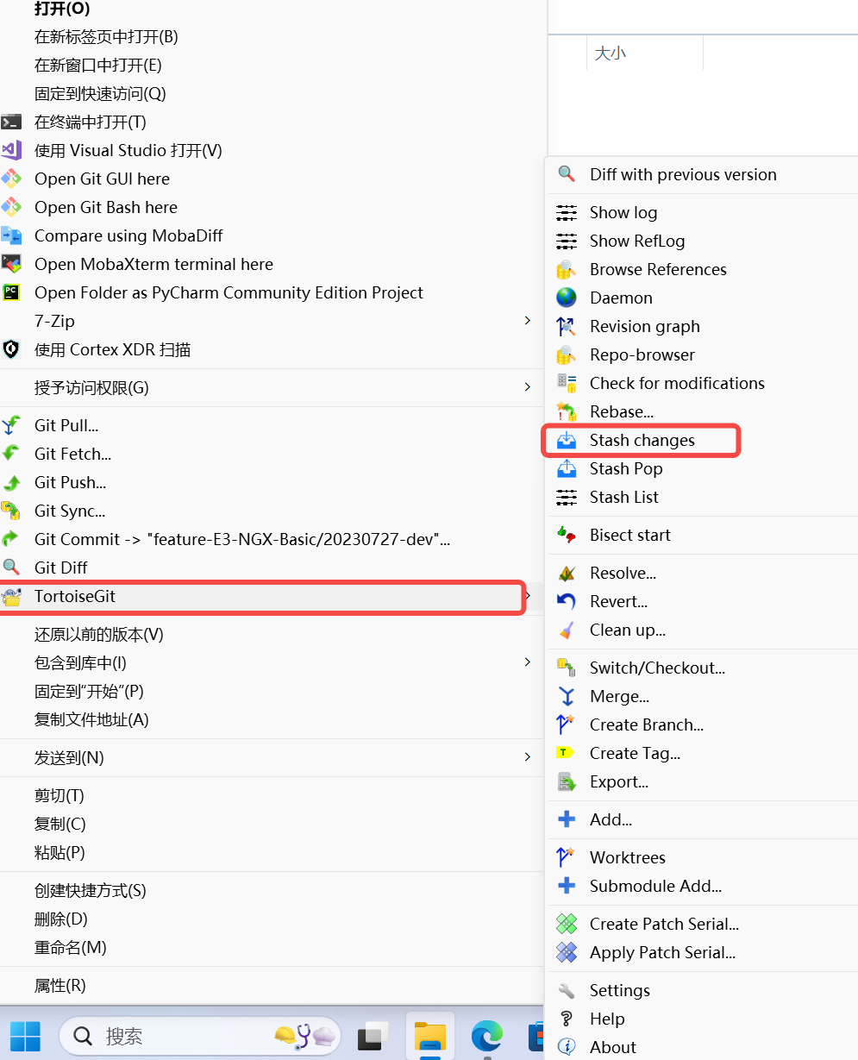858x1060 pixels.
Task: Click the Git Pull icon
Action: point(10,425)
